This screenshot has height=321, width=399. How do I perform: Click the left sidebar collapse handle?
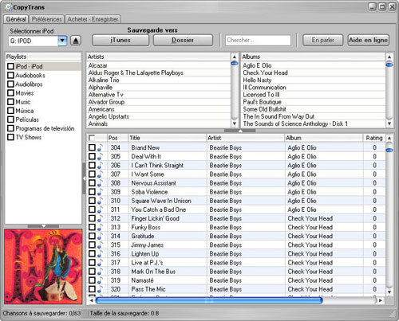coord(84,178)
